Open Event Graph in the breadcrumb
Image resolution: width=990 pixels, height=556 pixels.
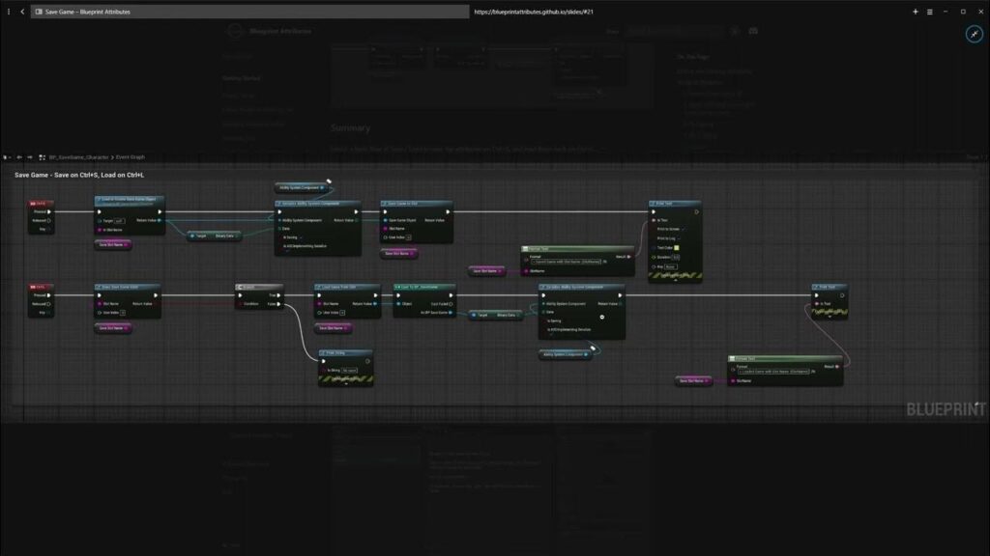(x=131, y=156)
